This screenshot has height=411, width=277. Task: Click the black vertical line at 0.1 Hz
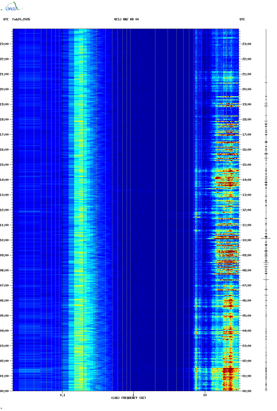tap(62, 201)
